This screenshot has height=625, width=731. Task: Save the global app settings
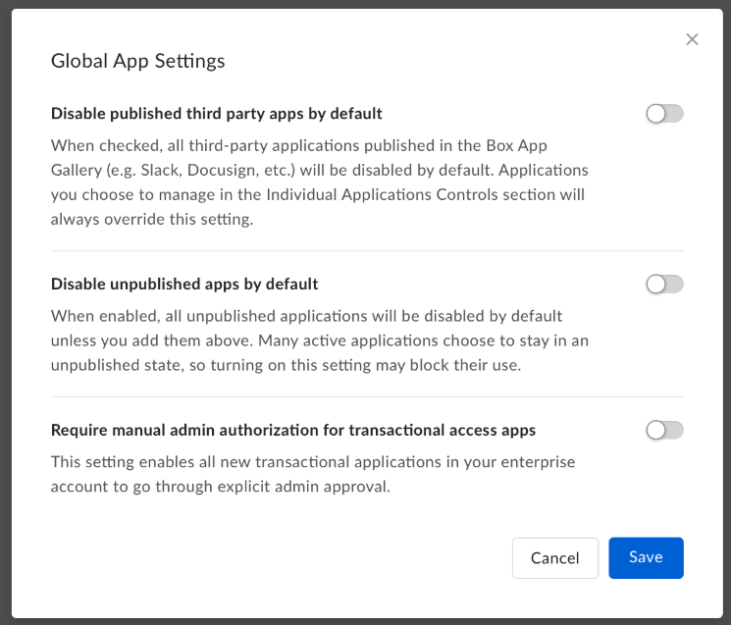tap(646, 557)
